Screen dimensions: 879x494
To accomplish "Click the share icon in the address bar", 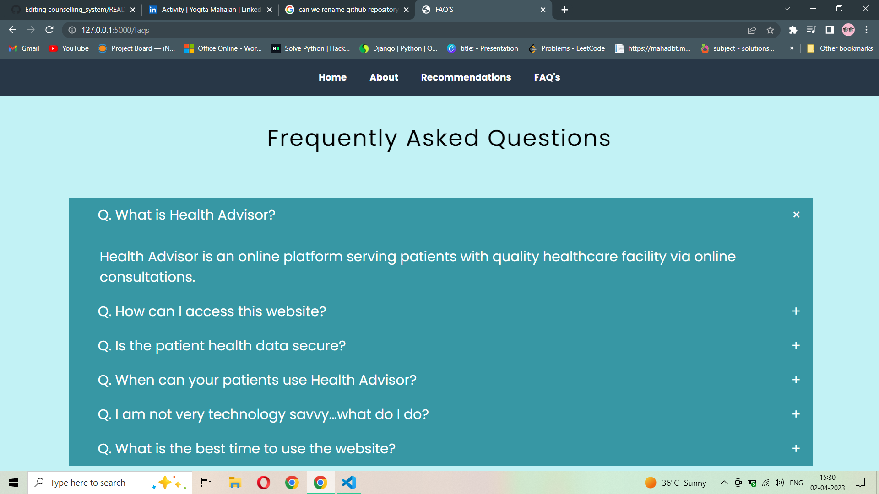I will coord(752,30).
